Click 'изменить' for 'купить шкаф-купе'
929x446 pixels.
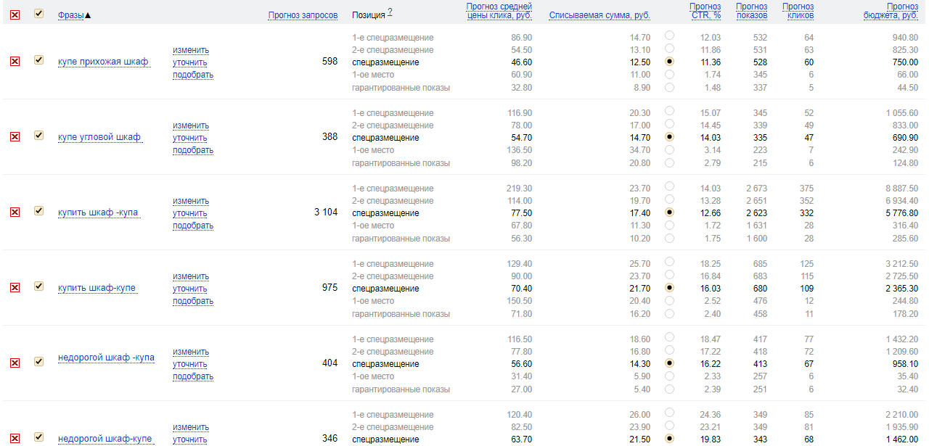tap(191, 276)
